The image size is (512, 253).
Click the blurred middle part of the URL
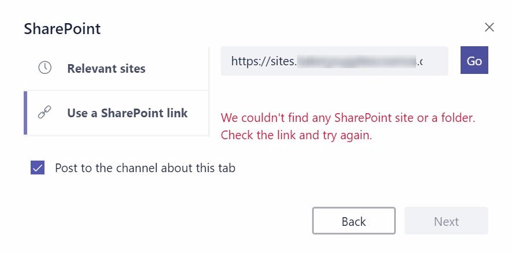[356, 61]
